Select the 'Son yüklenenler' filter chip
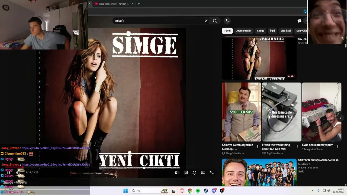This screenshot has width=347, height=195. click(x=301, y=31)
